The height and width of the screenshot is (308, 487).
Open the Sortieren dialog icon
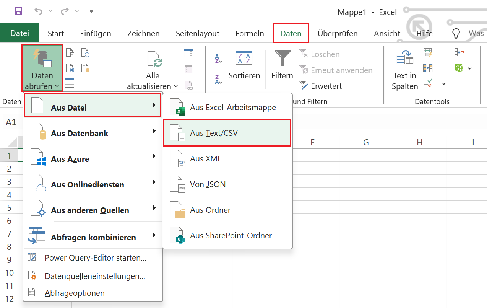click(244, 58)
